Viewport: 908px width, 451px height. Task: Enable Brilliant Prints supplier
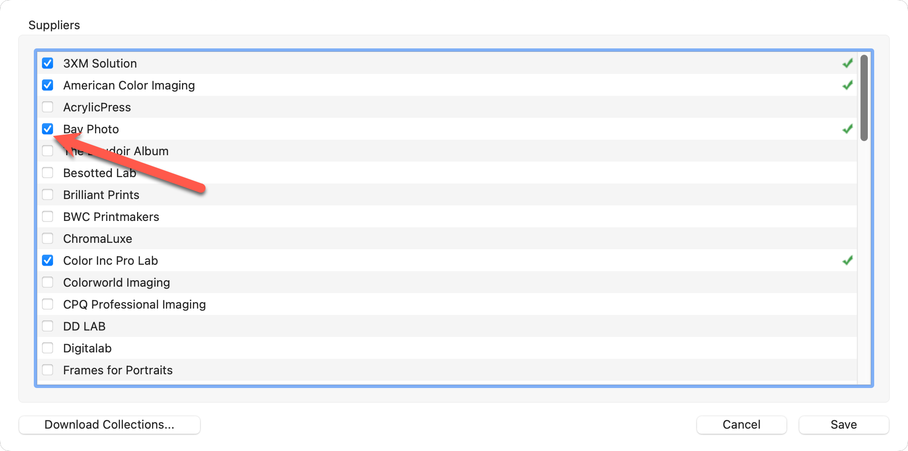coord(48,195)
